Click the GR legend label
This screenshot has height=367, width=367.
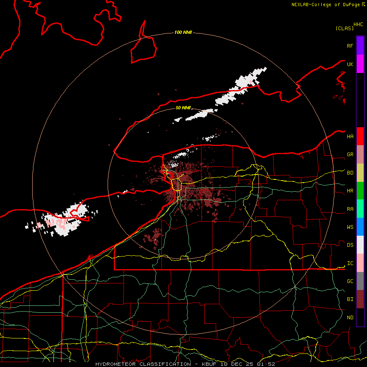[x=350, y=155]
